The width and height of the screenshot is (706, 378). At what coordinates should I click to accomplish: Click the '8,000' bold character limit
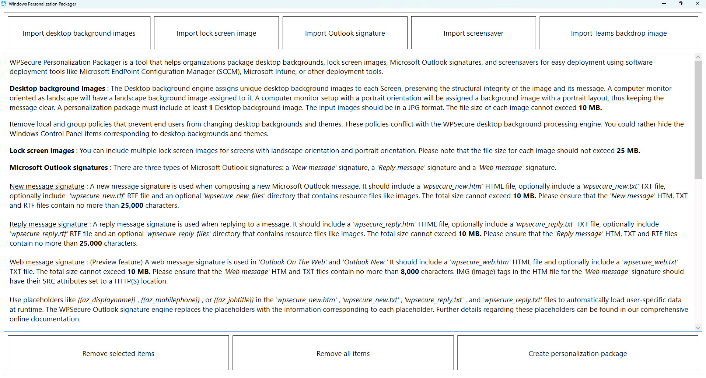[x=410, y=272]
